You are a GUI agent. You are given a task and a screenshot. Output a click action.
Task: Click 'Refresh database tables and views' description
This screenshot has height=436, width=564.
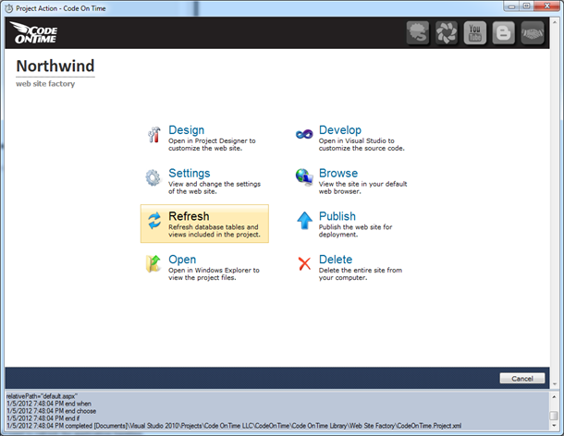pyautogui.click(x=215, y=231)
